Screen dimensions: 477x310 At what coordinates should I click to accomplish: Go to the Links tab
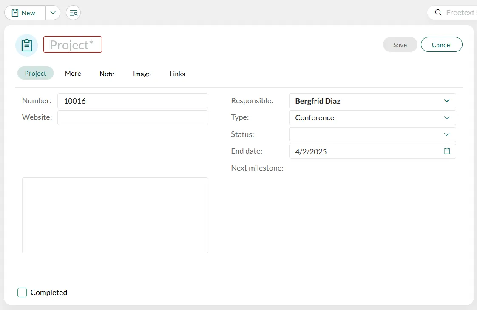click(177, 74)
